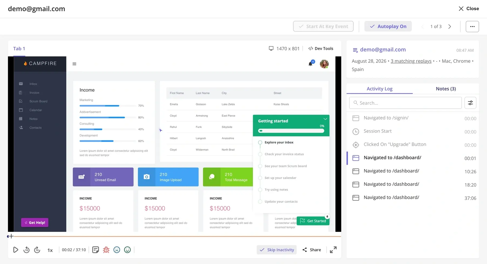
Task: Change the 1x playback speed
Action: tap(50, 250)
